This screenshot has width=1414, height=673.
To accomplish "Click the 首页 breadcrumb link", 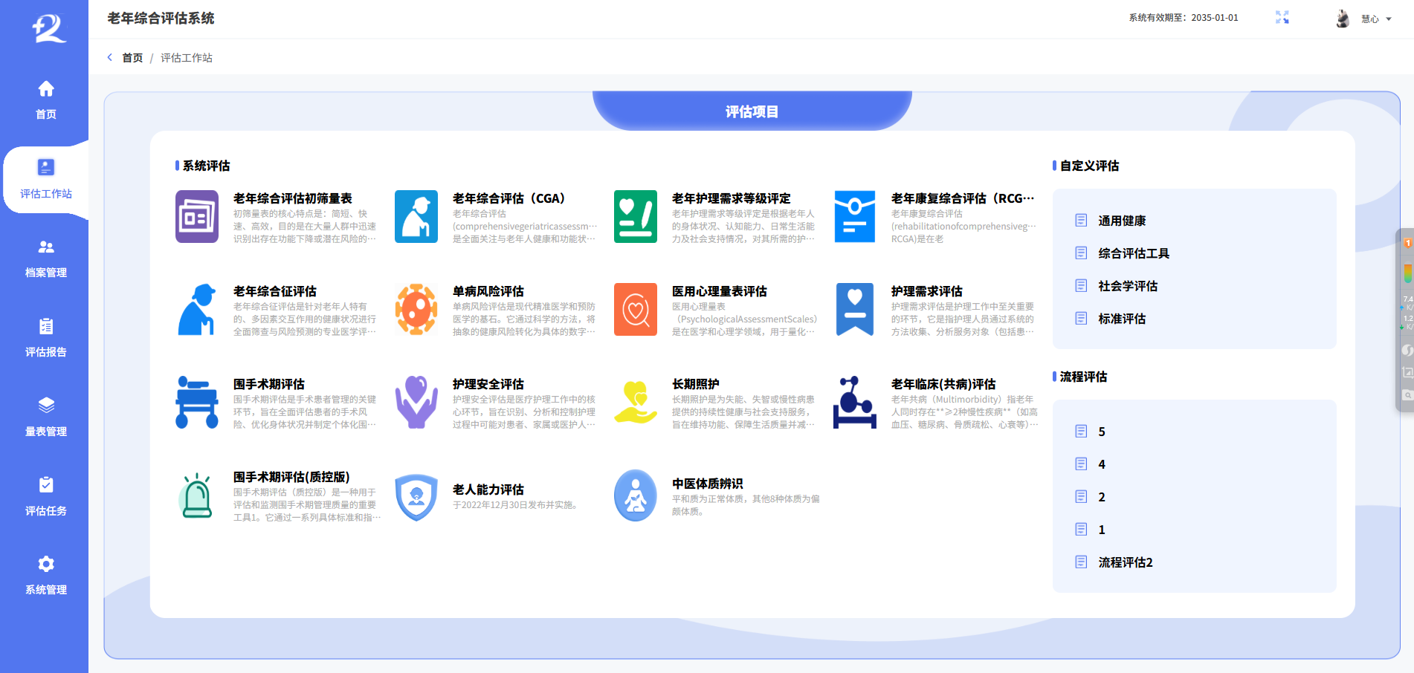I will [132, 58].
